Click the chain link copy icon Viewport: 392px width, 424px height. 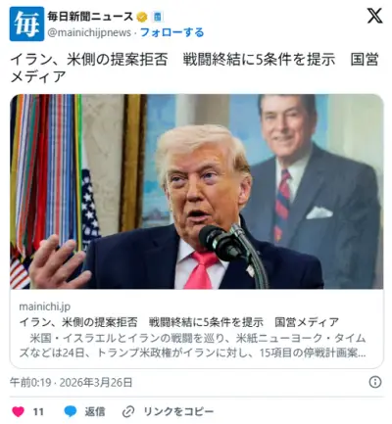click(x=128, y=412)
